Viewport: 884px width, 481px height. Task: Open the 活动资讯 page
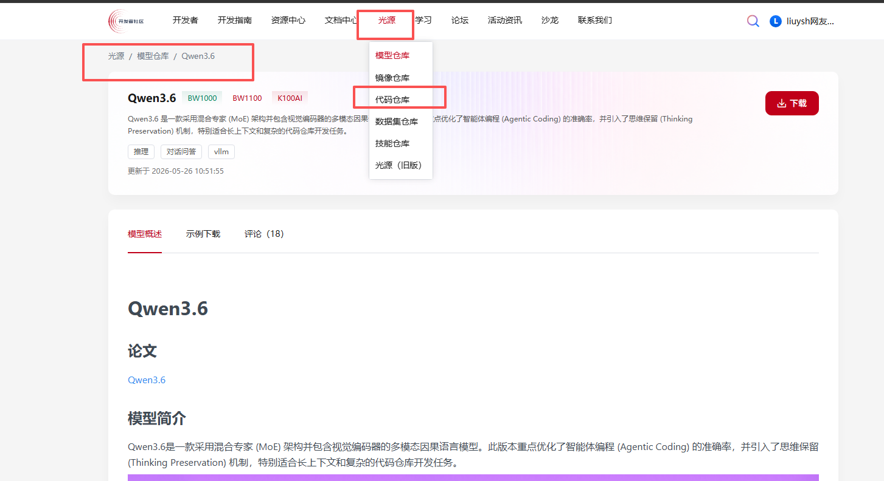click(505, 20)
